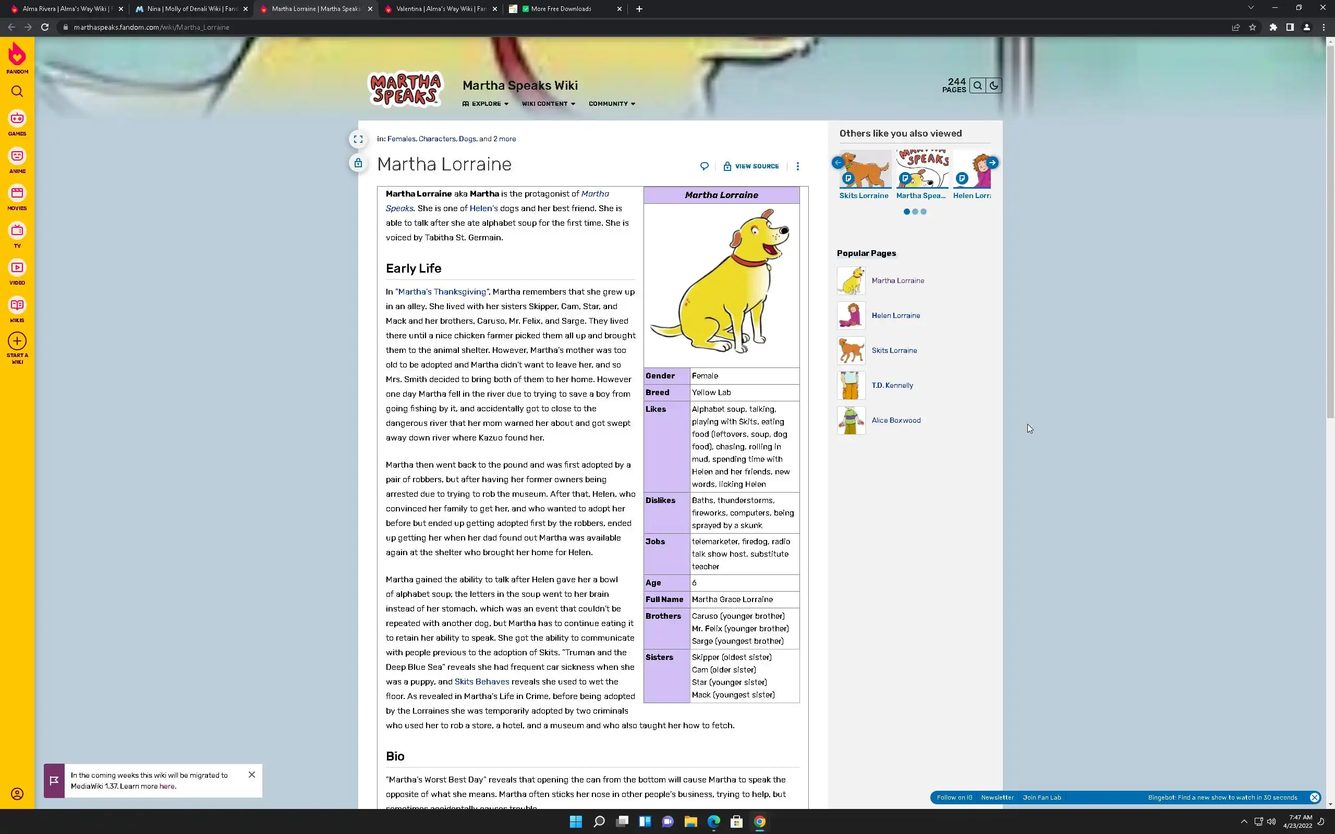Click the Start a Wiki plus icon

pos(17,341)
